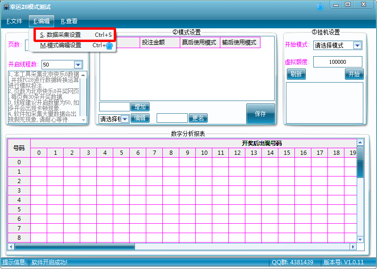Click the 开奖后出现号码 header
This screenshot has height=269, width=377.
261,143
